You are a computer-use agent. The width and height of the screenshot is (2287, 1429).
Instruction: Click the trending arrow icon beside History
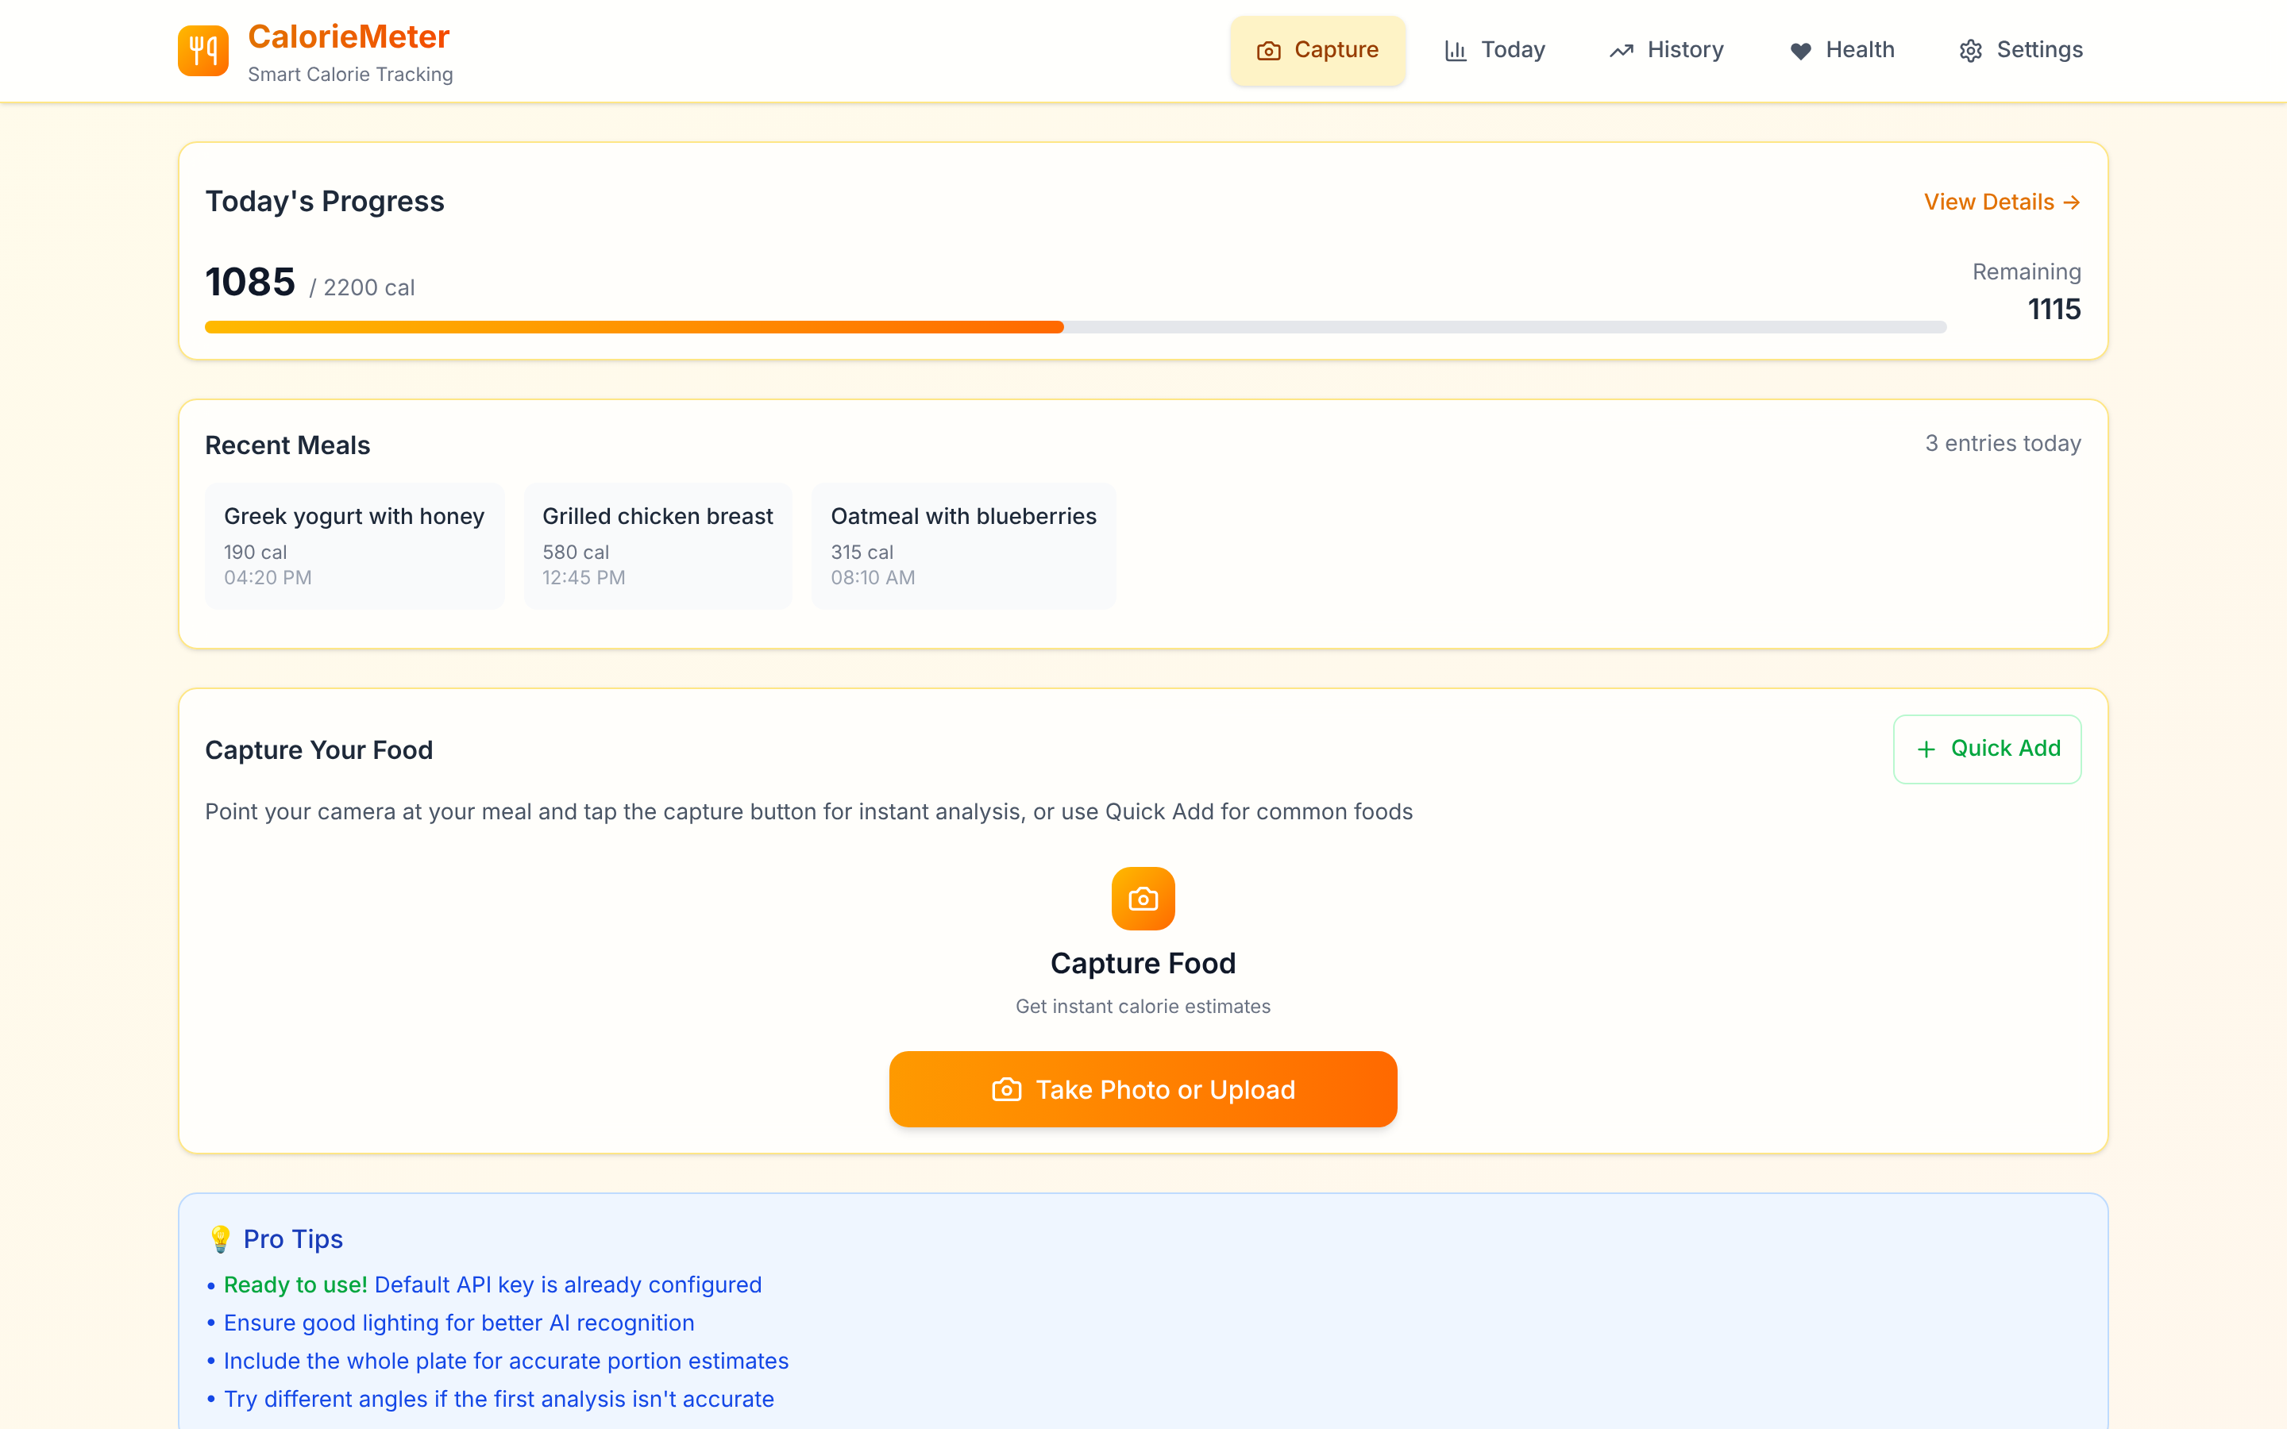tap(1622, 51)
